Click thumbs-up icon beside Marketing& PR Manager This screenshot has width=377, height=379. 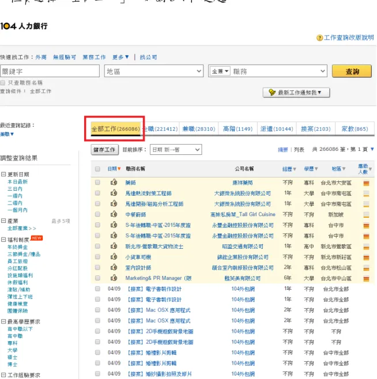(x=114, y=278)
